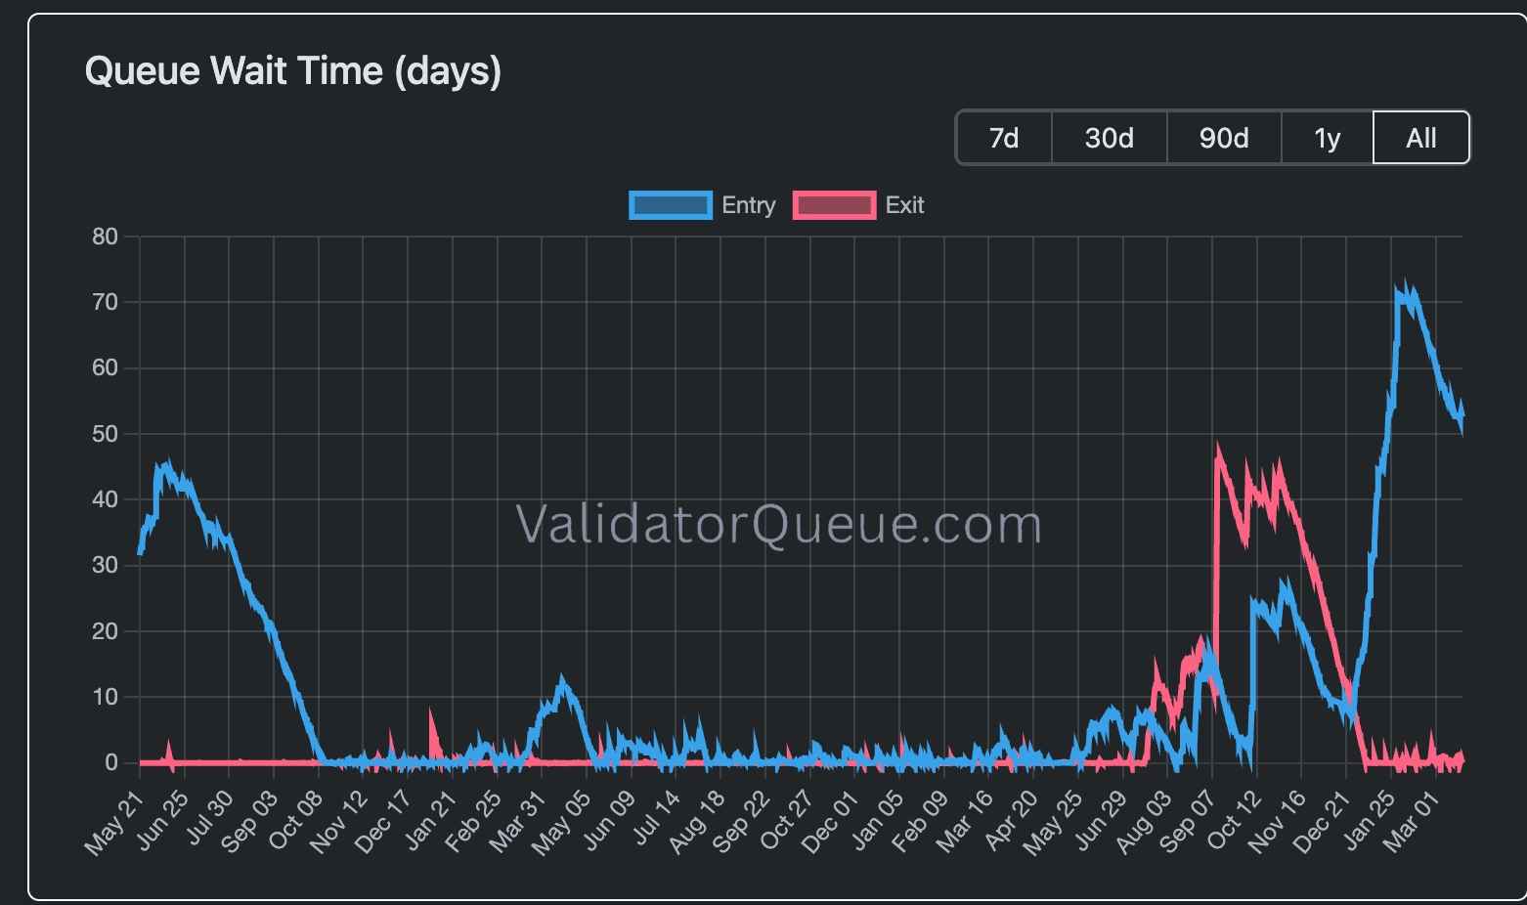The width and height of the screenshot is (1527, 905).
Task: Click the Entry legend label
Action: click(748, 205)
